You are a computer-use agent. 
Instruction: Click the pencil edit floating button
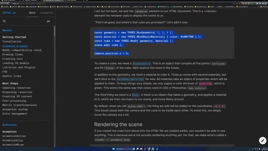263,141
